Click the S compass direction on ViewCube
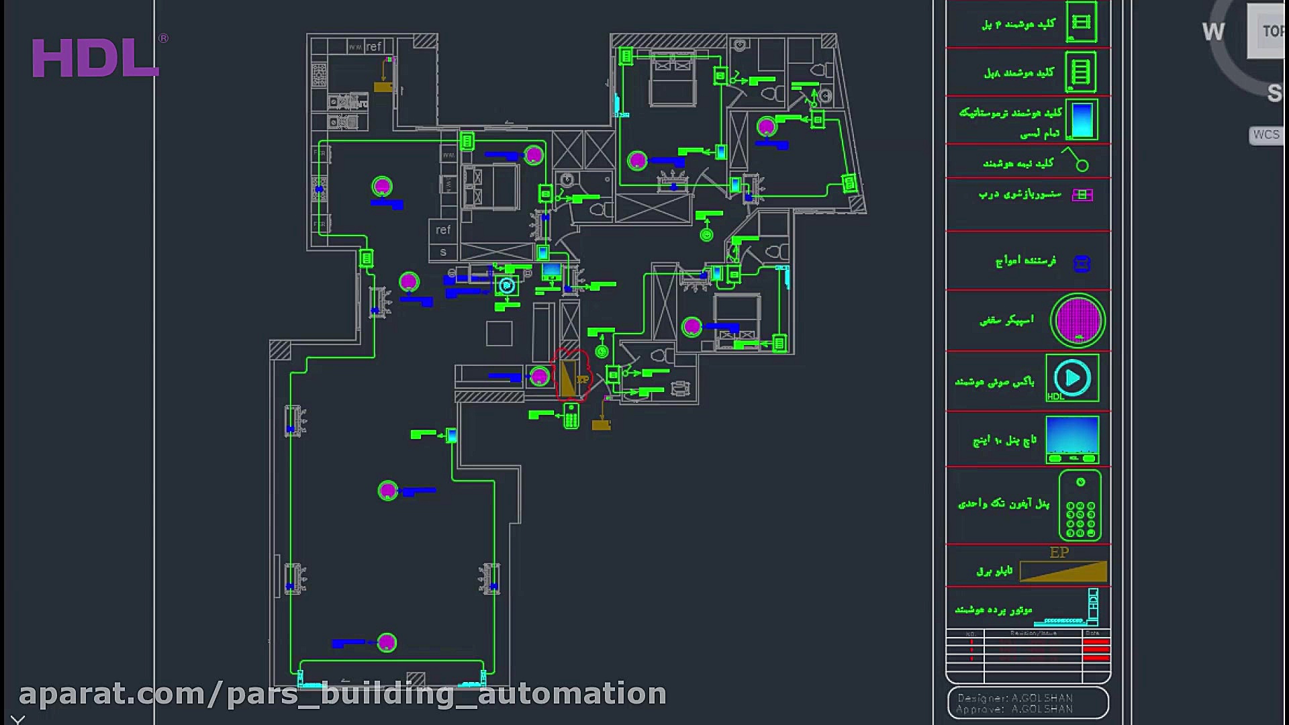1289x725 pixels. [1274, 93]
